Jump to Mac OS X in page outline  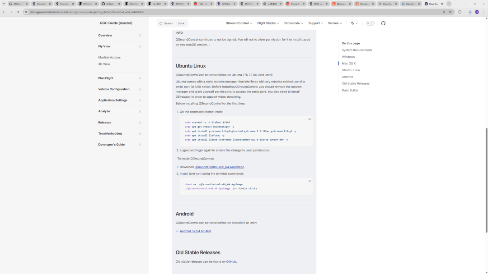click(348, 63)
